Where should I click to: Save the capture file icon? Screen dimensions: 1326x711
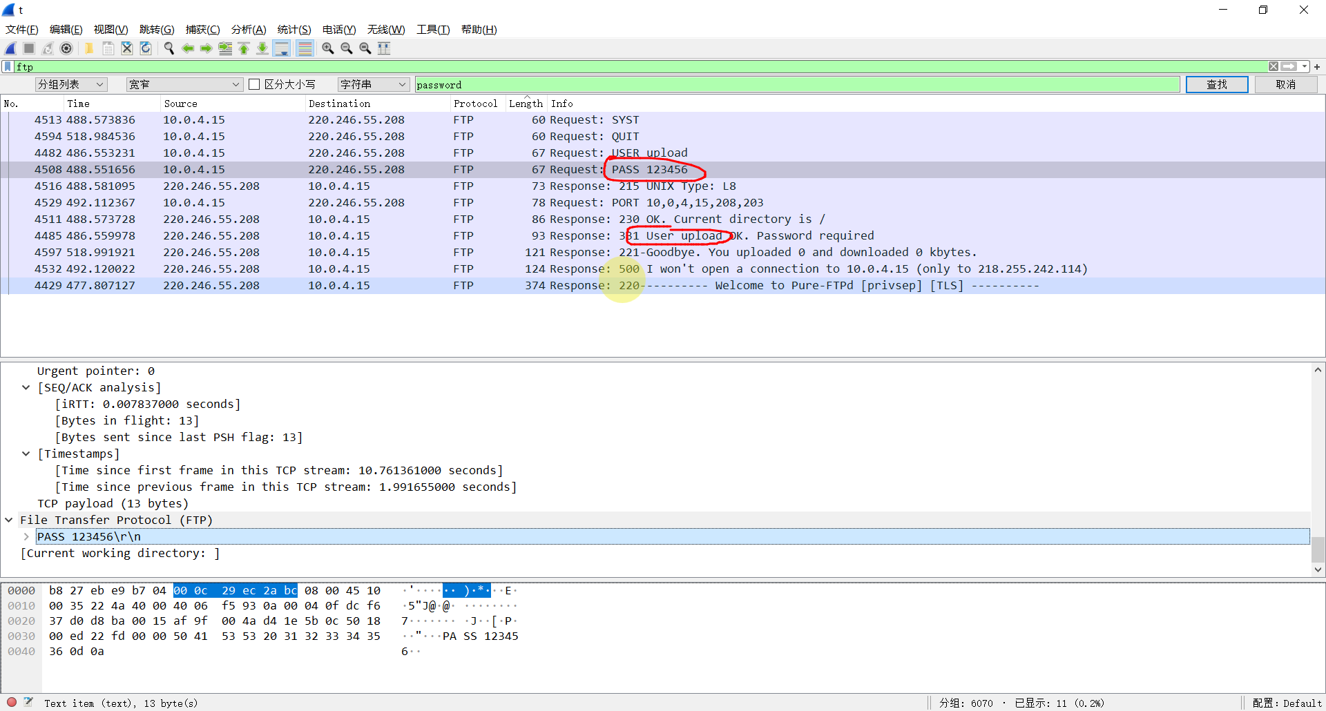click(108, 48)
